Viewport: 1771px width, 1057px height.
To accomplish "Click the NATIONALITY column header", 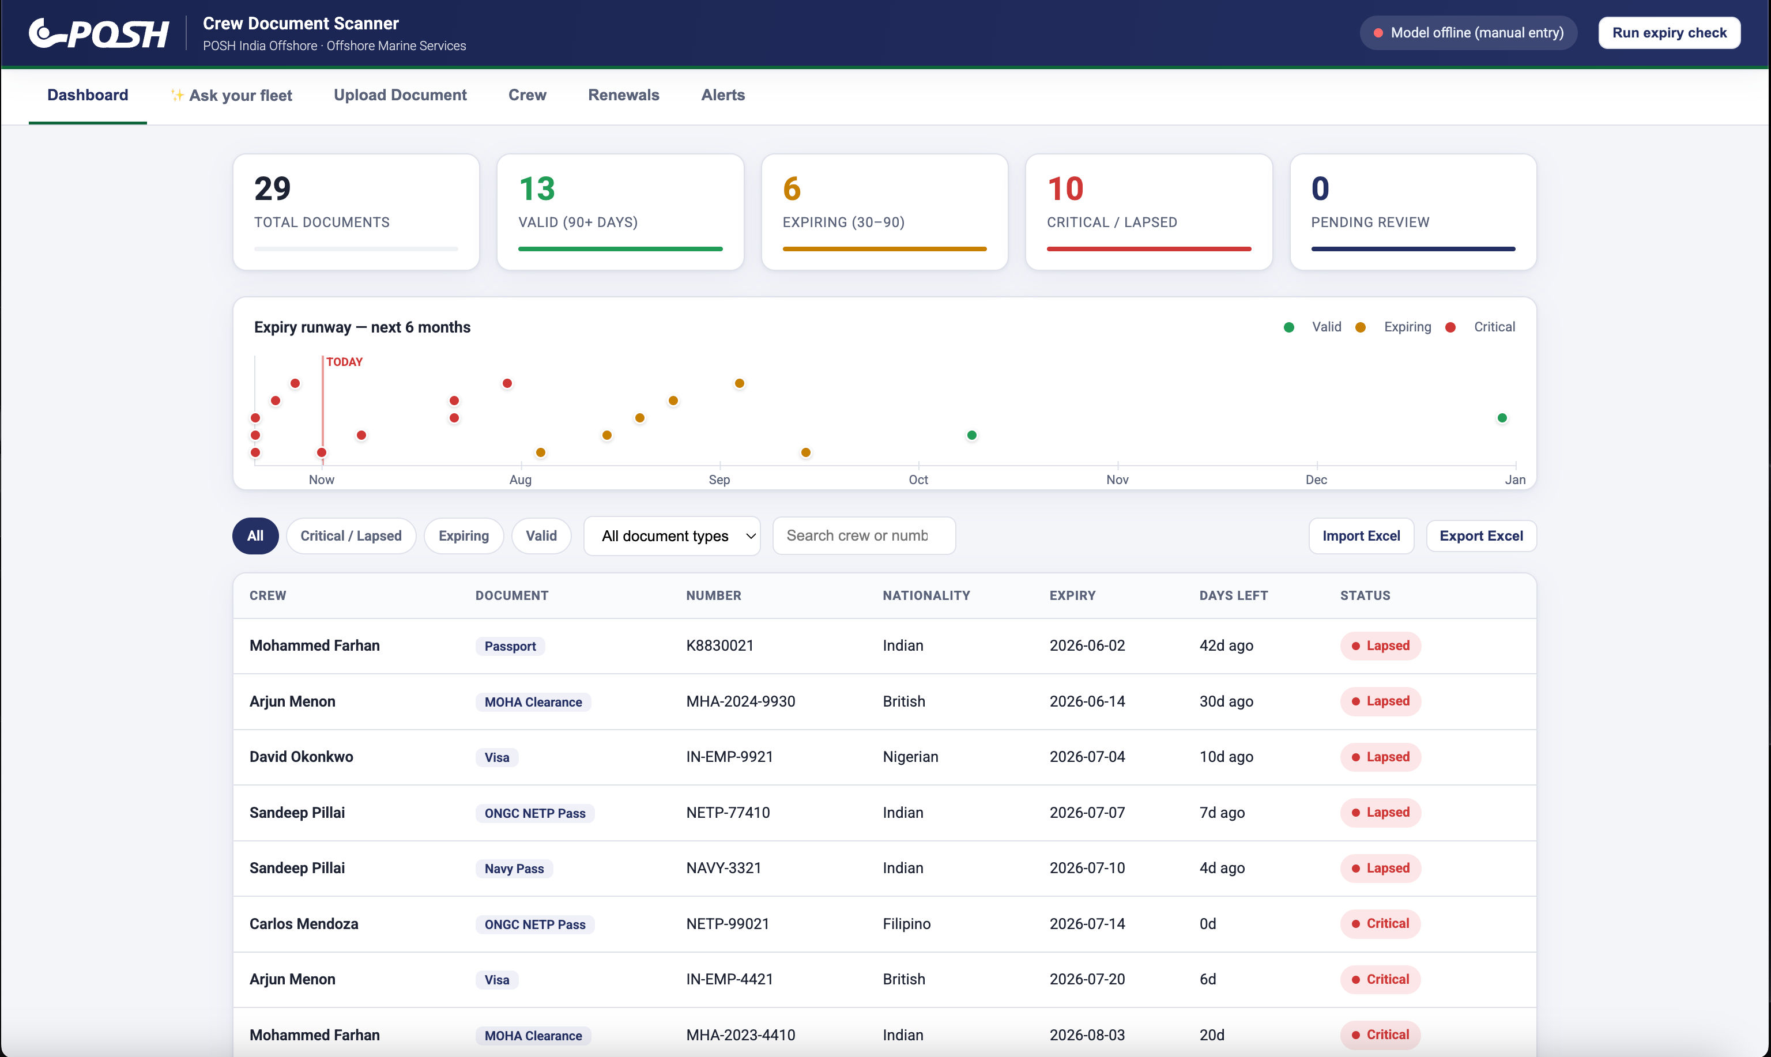I will [x=926, y=595].
